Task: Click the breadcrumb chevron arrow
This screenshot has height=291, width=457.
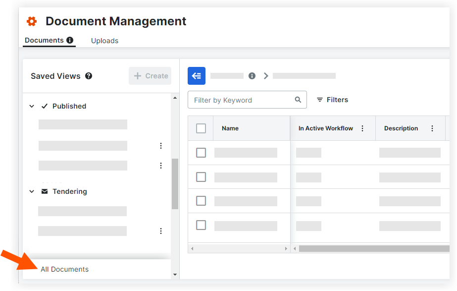Action: click(266, 76)
